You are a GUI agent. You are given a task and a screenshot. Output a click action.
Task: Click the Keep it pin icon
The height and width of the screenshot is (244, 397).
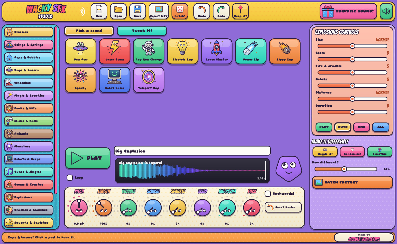240,11
